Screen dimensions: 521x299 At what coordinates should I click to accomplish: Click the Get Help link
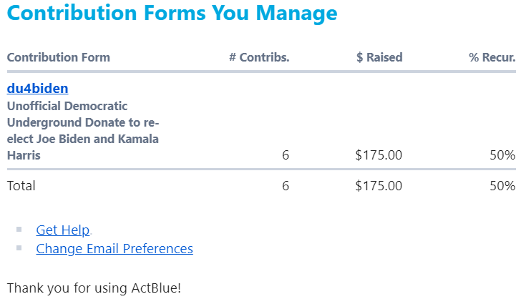(62, 230)
